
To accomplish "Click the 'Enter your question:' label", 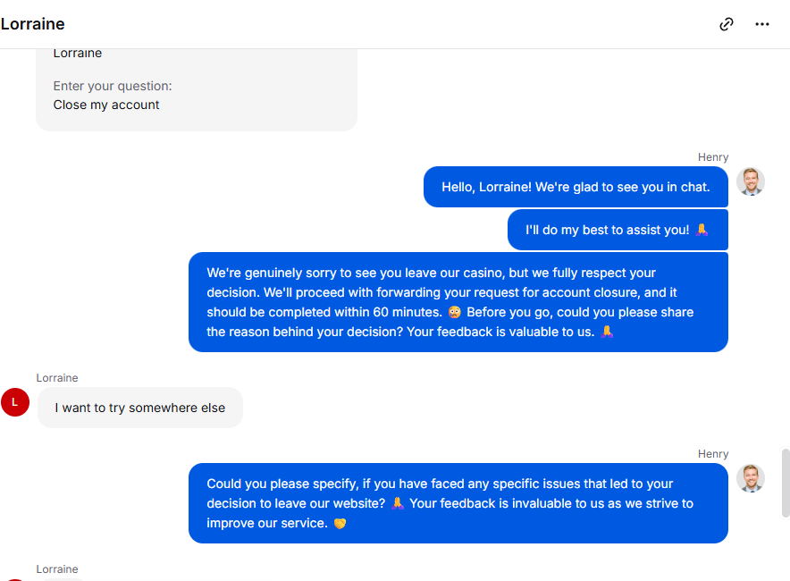I will pyautogui.click(x=113, y=86).
